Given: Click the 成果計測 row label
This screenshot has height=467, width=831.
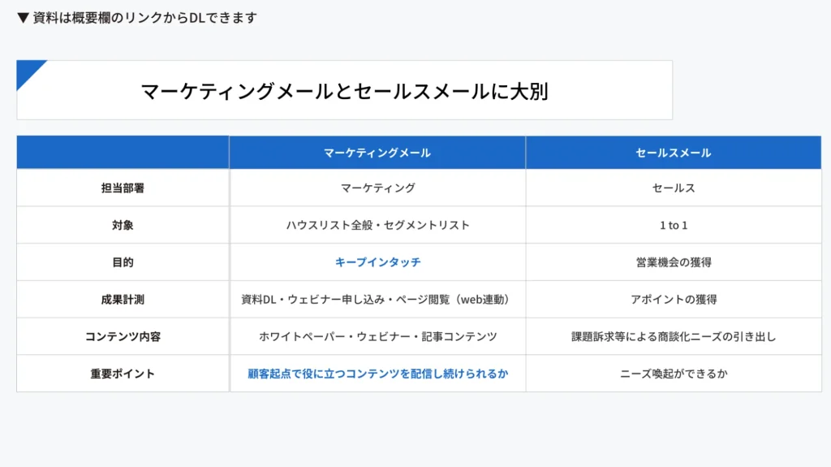Looking at the screenshot, I should coord(123,299).
